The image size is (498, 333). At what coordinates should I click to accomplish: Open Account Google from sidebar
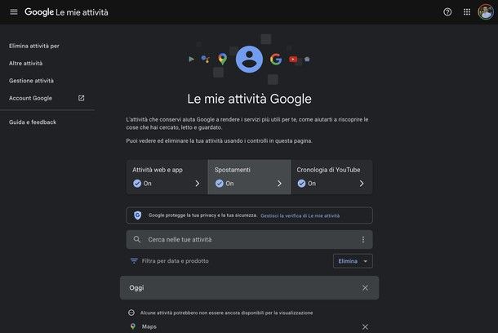(30, 98)
